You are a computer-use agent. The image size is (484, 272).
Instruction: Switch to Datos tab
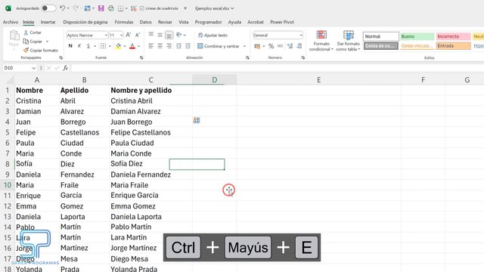coord(145,22)
